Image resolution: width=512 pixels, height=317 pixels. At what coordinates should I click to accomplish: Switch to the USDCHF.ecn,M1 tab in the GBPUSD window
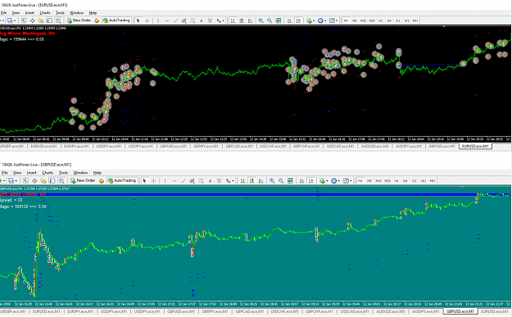click(x=284, y=312)
